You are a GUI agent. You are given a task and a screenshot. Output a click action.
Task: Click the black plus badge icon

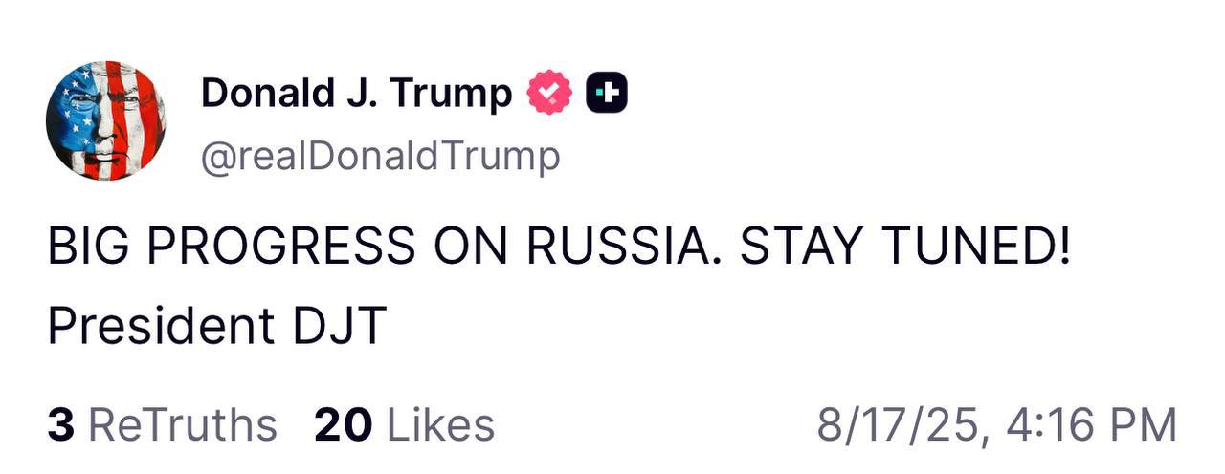[606, 94]
